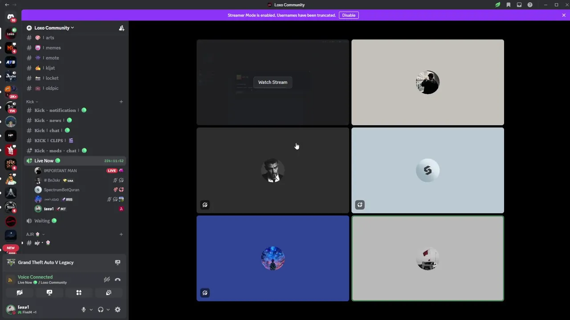The width and height of the screenshot is (570, 320).
Task: Open Kick chat channel
Action: click(x=75, y=131)
